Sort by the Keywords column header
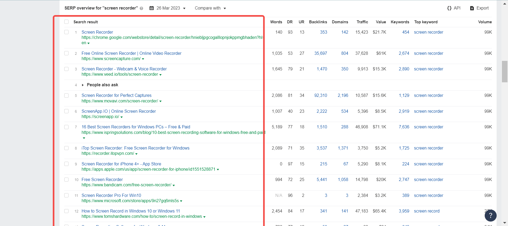This screenshot has width=508, height=226. [400, 22]
